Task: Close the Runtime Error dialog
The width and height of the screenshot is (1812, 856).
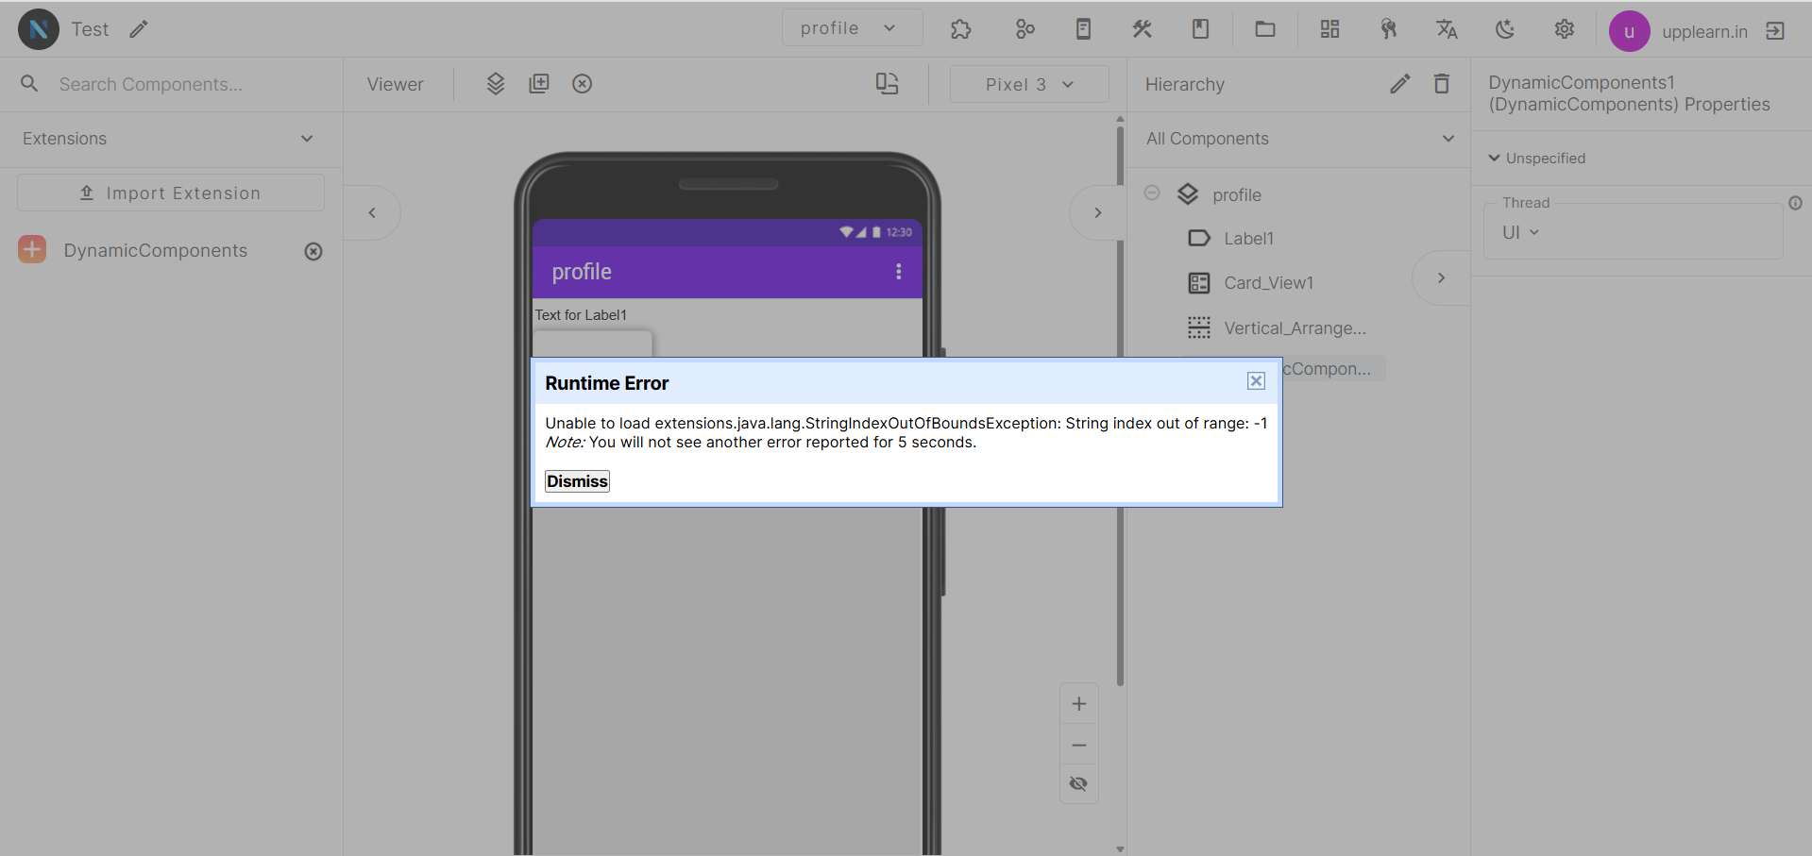Action: tap(1256, 380)
